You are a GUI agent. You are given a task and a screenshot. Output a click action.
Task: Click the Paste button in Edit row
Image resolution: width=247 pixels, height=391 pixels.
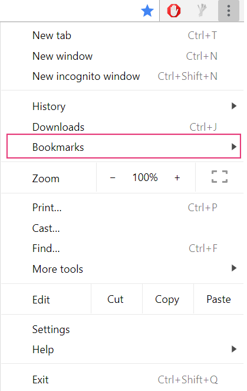click(x=219, y=299)
